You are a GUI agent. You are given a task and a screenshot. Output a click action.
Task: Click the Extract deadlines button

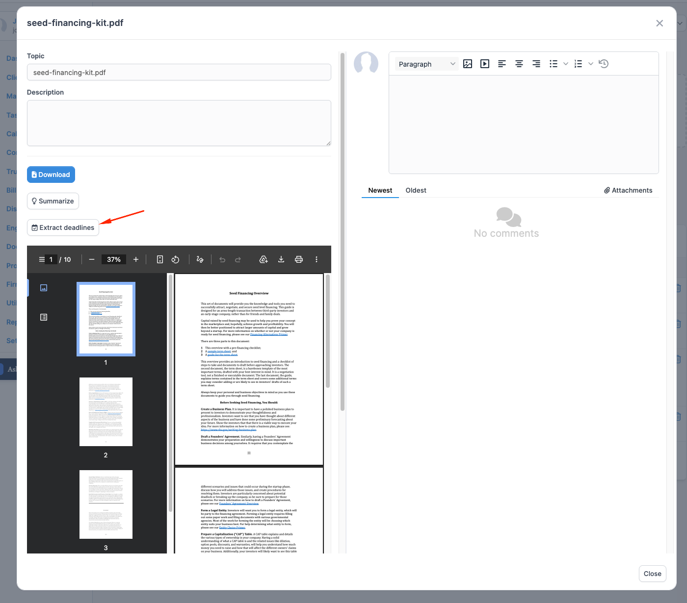coord(63,227)
